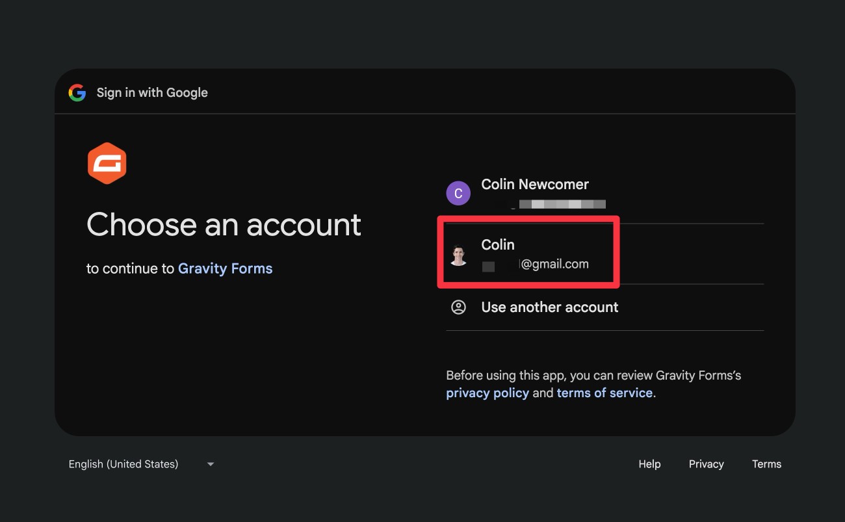Open Gravity Forms's privacy policy
The width and height of the screenshot is (845, 522).
pos(487,393)
